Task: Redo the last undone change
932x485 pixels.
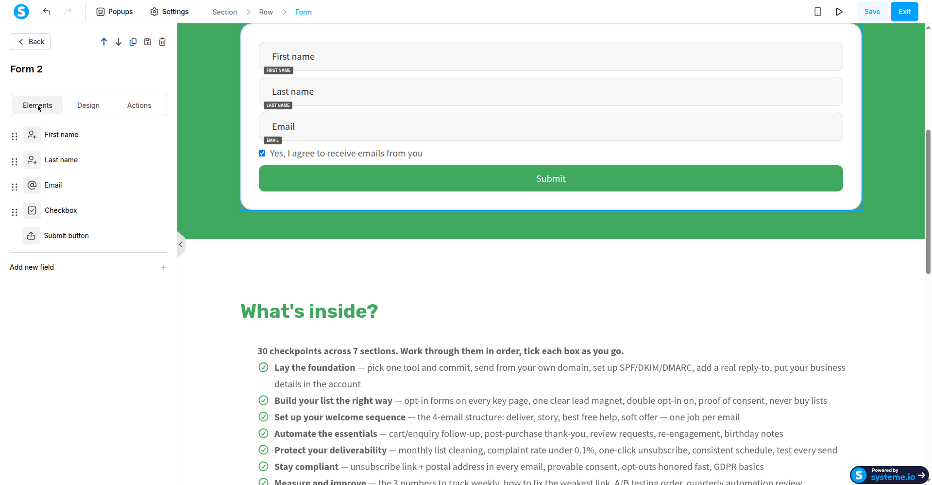Action: (x=68, y=12)
